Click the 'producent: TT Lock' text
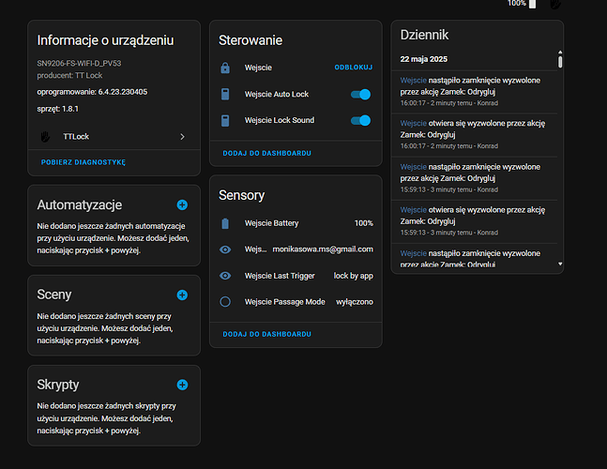The image size is (607, 469). (69, 75)
